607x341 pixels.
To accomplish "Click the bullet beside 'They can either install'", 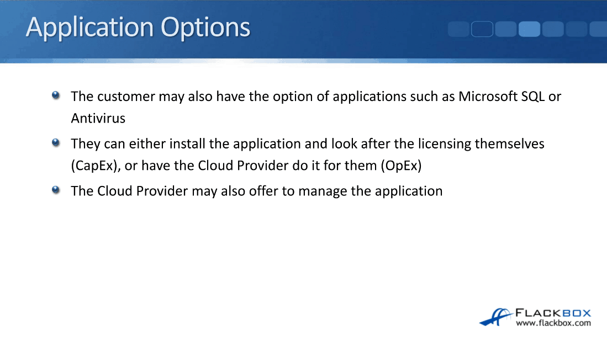I will point(56,143).
